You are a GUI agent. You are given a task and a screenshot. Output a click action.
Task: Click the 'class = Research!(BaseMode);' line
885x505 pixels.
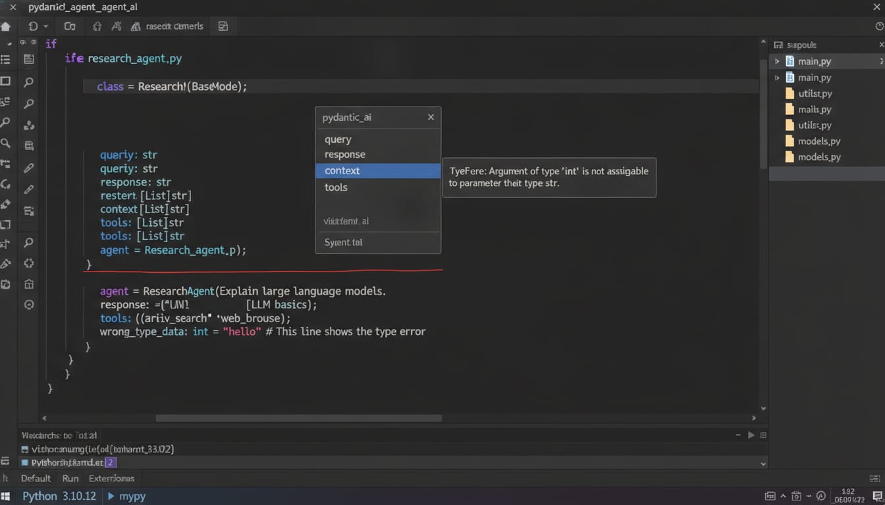[172, 86]
